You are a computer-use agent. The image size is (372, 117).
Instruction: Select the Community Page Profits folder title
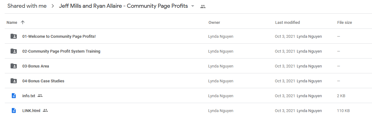(123, 6)
